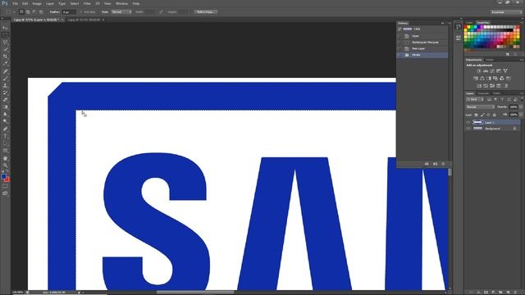Select the New Layer history state
The image size is (525, 295).
point(422,48)
